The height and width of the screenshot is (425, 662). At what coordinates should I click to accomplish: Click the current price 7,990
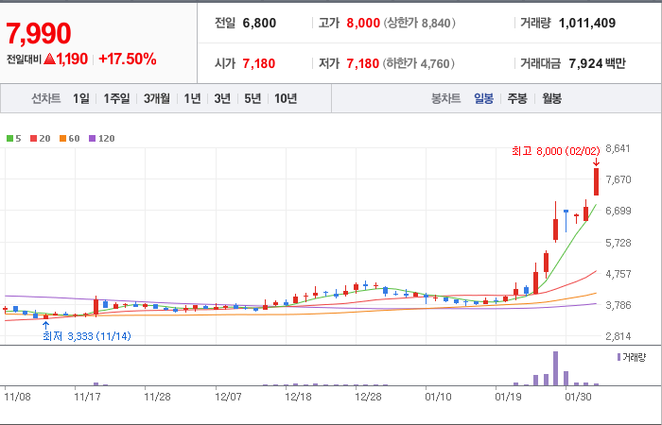(x=39, y=34)
